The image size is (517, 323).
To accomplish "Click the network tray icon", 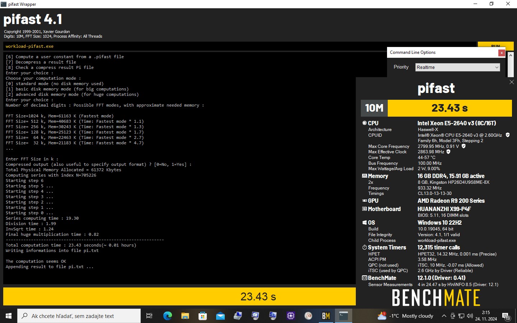I will click(x=461, y=316).
